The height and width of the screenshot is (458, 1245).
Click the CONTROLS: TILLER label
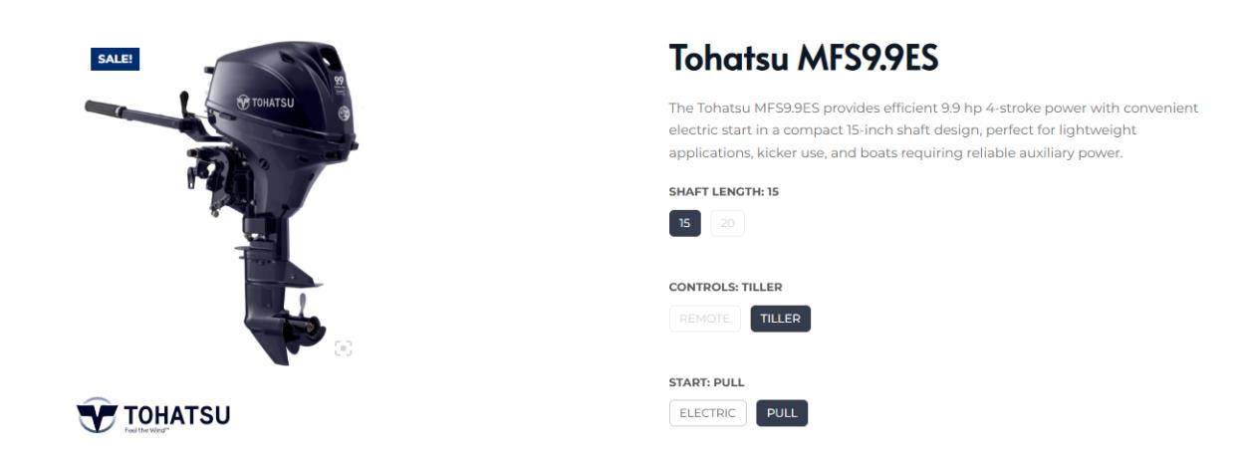725,287
